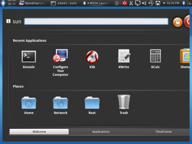This screenshot has height=144, width=192.
Task: Switch to Mandriva Linux taskbar window
Action: pyautogui.click(x=32, y=3)
